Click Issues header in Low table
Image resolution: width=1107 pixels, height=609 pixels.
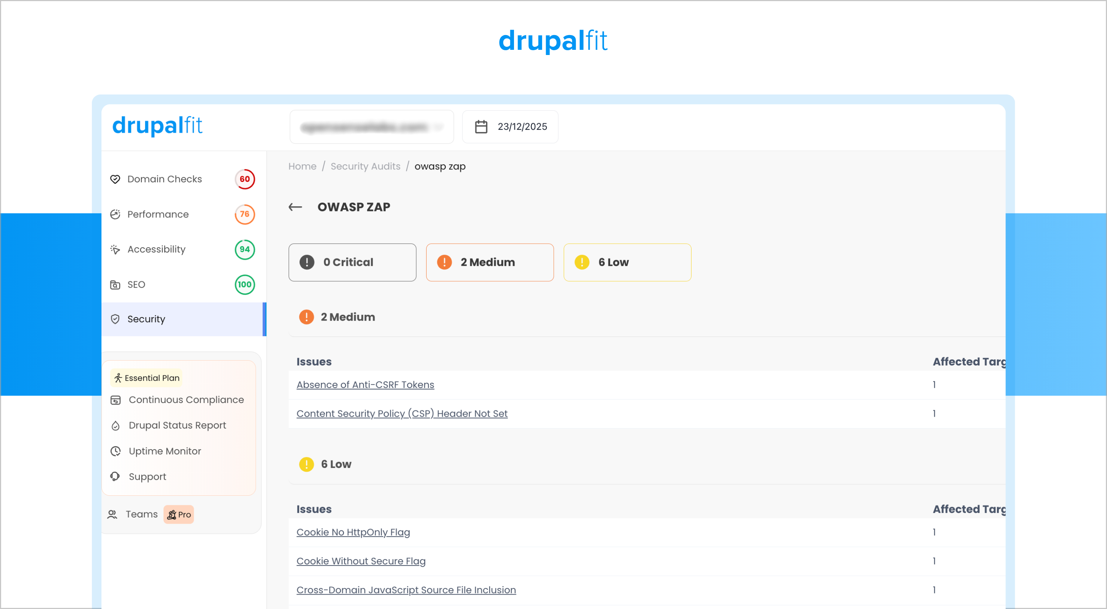click(x=314, y=509)
